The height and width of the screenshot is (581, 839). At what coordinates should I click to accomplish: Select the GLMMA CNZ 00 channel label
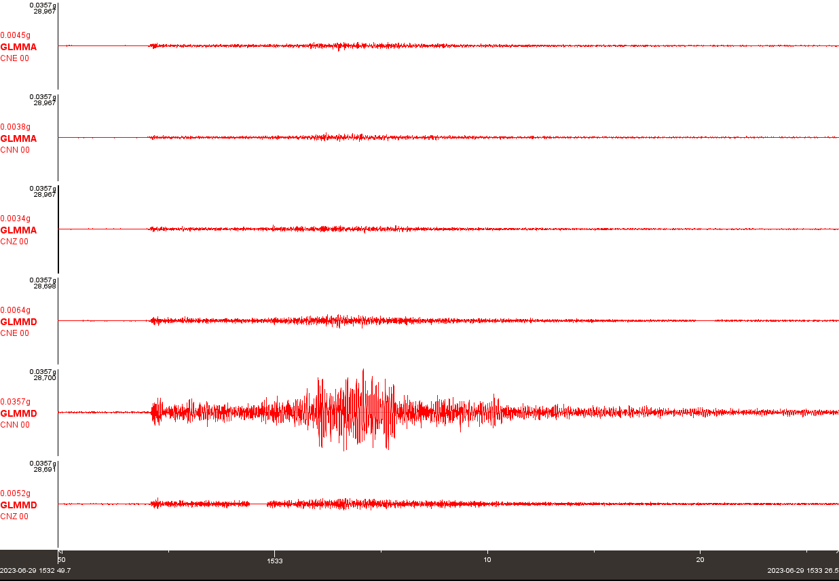(18, 236)
